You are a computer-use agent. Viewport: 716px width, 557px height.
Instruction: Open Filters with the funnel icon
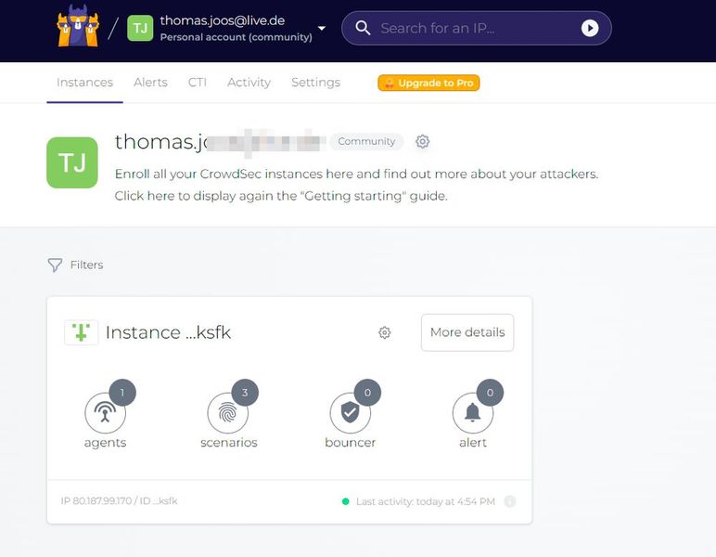(x=55, y=265)
